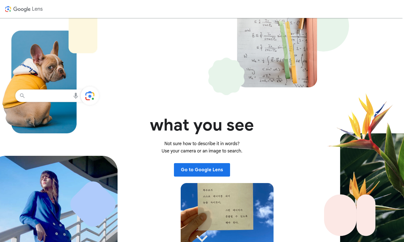Open the Google Lens wordmark link
This screenshot has width=404, height=242.
point(28,9)
